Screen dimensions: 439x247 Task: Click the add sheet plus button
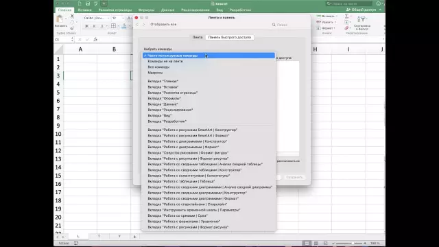pos(134,237)
